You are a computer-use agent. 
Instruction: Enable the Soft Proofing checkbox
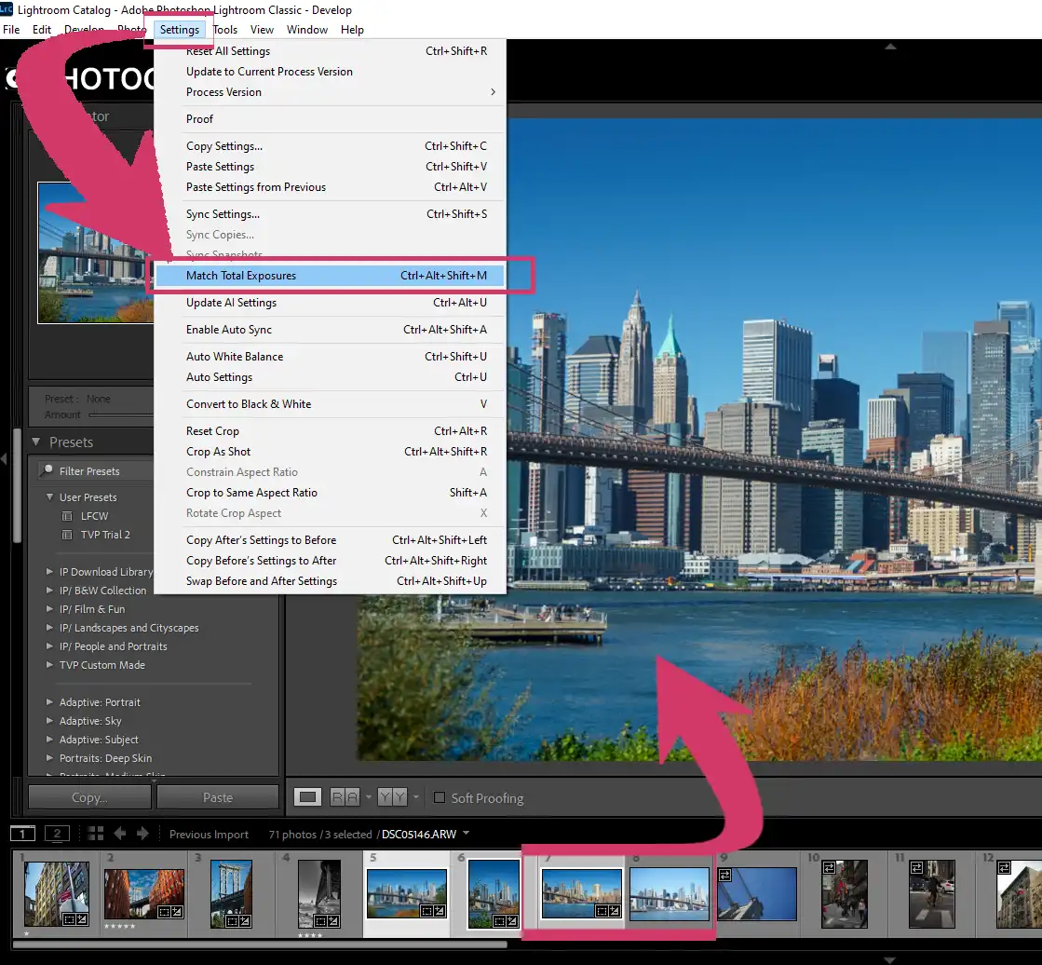click(440, 798)
